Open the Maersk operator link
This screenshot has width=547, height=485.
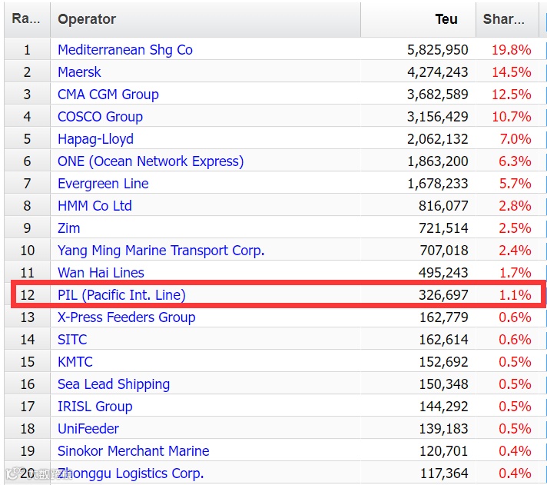coord(79,72)
